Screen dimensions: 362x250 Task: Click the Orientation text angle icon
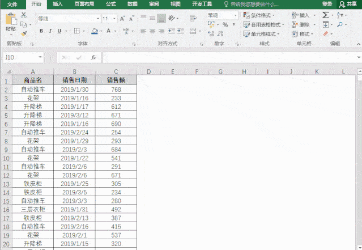pos(172,18)
